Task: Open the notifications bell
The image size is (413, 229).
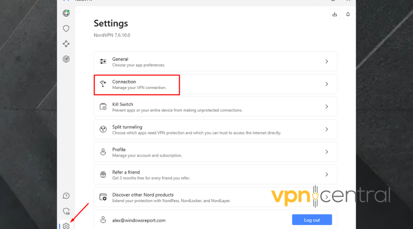Action: coord(348,14)
